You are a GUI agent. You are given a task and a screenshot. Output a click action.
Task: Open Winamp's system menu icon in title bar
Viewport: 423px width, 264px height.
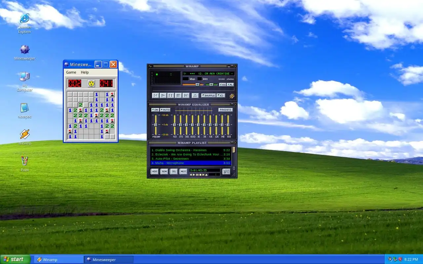point(150,66)
